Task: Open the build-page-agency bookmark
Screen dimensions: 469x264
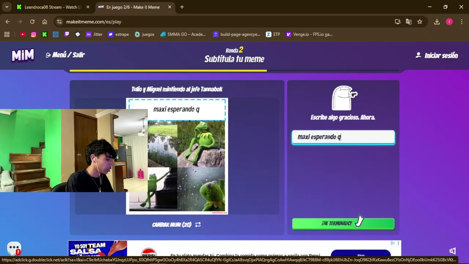Action: pos(237,34)
